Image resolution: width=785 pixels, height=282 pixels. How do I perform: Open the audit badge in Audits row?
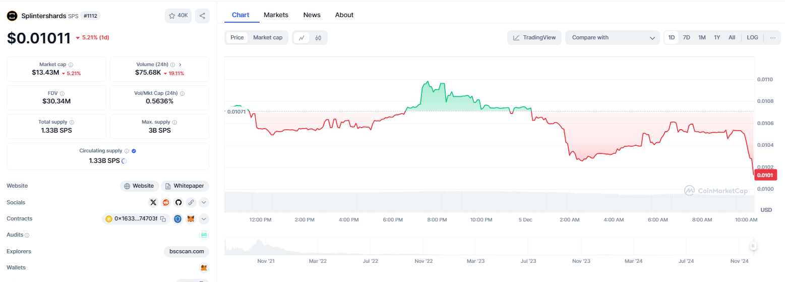click(x=204, y=235)
